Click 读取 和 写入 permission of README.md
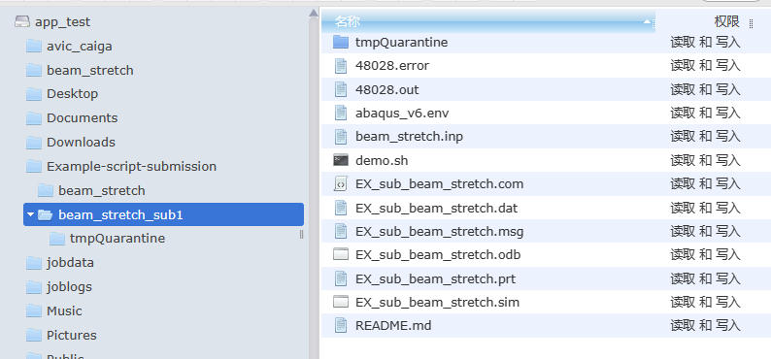Viewport: 771px width, 359px height. point(705,325)
